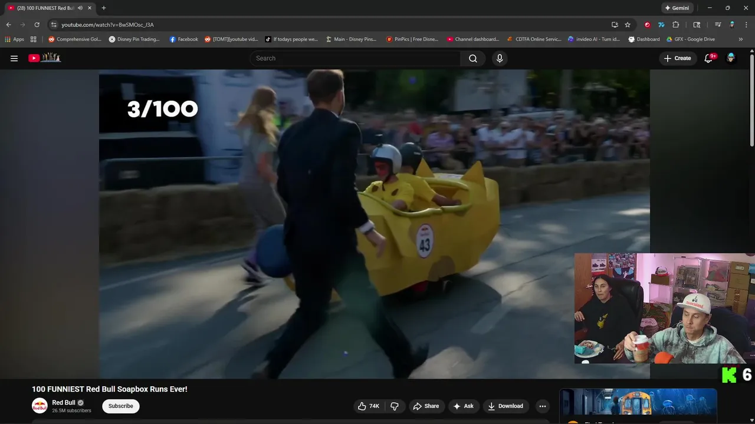Click the search magnifier button

point(473,58)
